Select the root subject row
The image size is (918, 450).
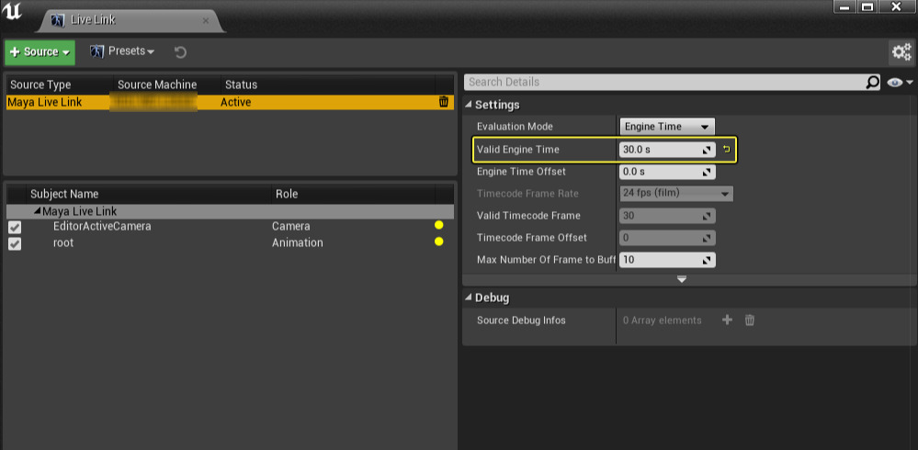pyautogui.click(x=230, y=242)
